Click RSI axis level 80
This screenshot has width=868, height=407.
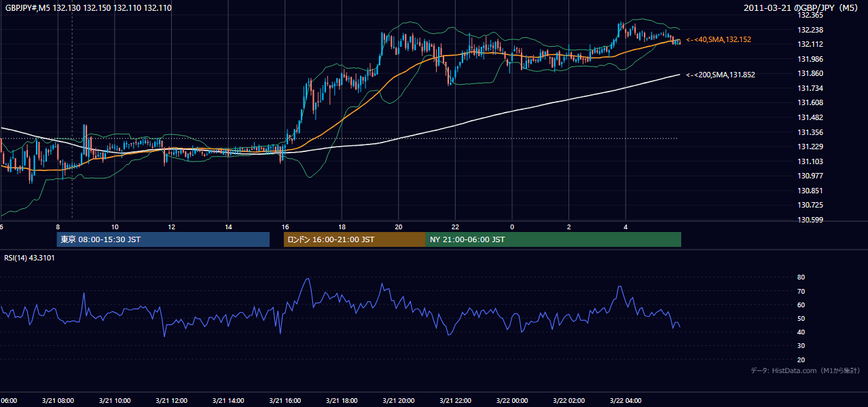pos(801,277)
